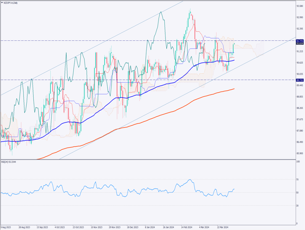Viewport: 305px width, 230px height.
Task: Click the 4 Oct 2023 date label
Action: pos(59,227)
